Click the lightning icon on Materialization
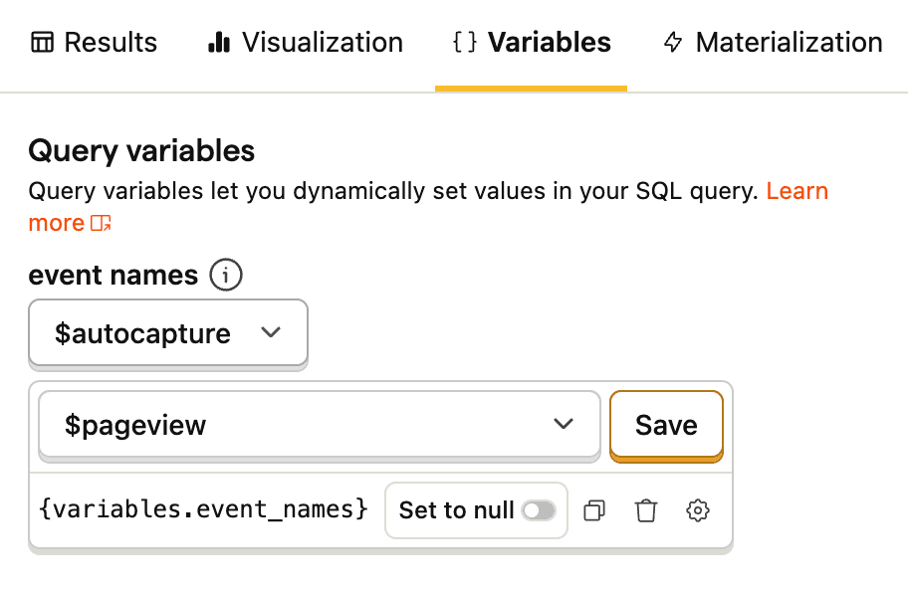This screenshot has height=595, width=910. (x=674, y=43)
